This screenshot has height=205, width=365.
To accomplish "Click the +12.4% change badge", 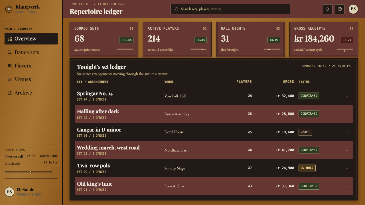I will pyautogui.click(x=126, y=40).
